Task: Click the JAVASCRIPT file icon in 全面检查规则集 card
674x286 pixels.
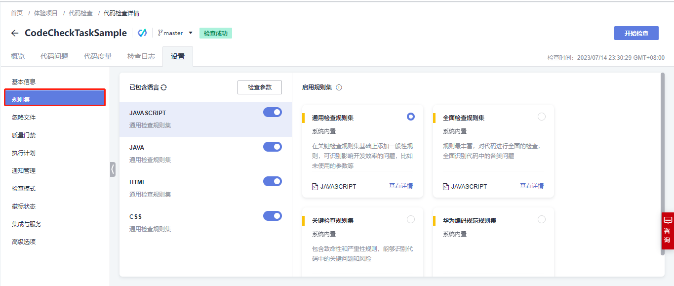Action: tap(446, 187)
